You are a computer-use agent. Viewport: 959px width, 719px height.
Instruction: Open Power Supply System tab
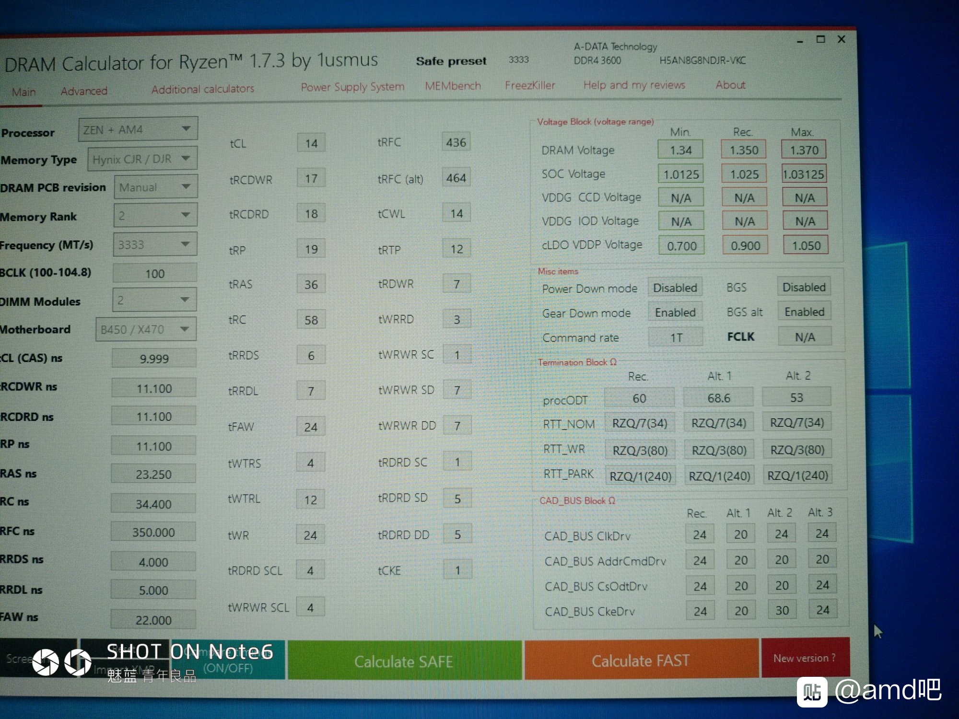pyautogui.click(x=352, y=87)
